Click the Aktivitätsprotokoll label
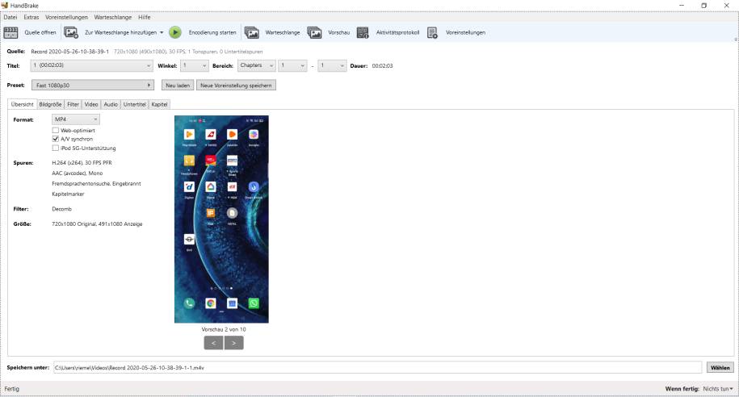 pos(397,32)
